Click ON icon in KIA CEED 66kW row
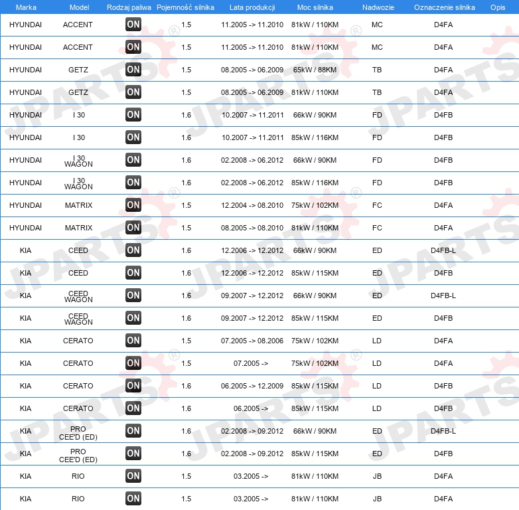 point(133,250)
